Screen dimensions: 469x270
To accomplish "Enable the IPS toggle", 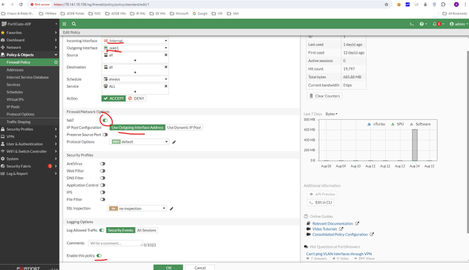I will (102, 192).
